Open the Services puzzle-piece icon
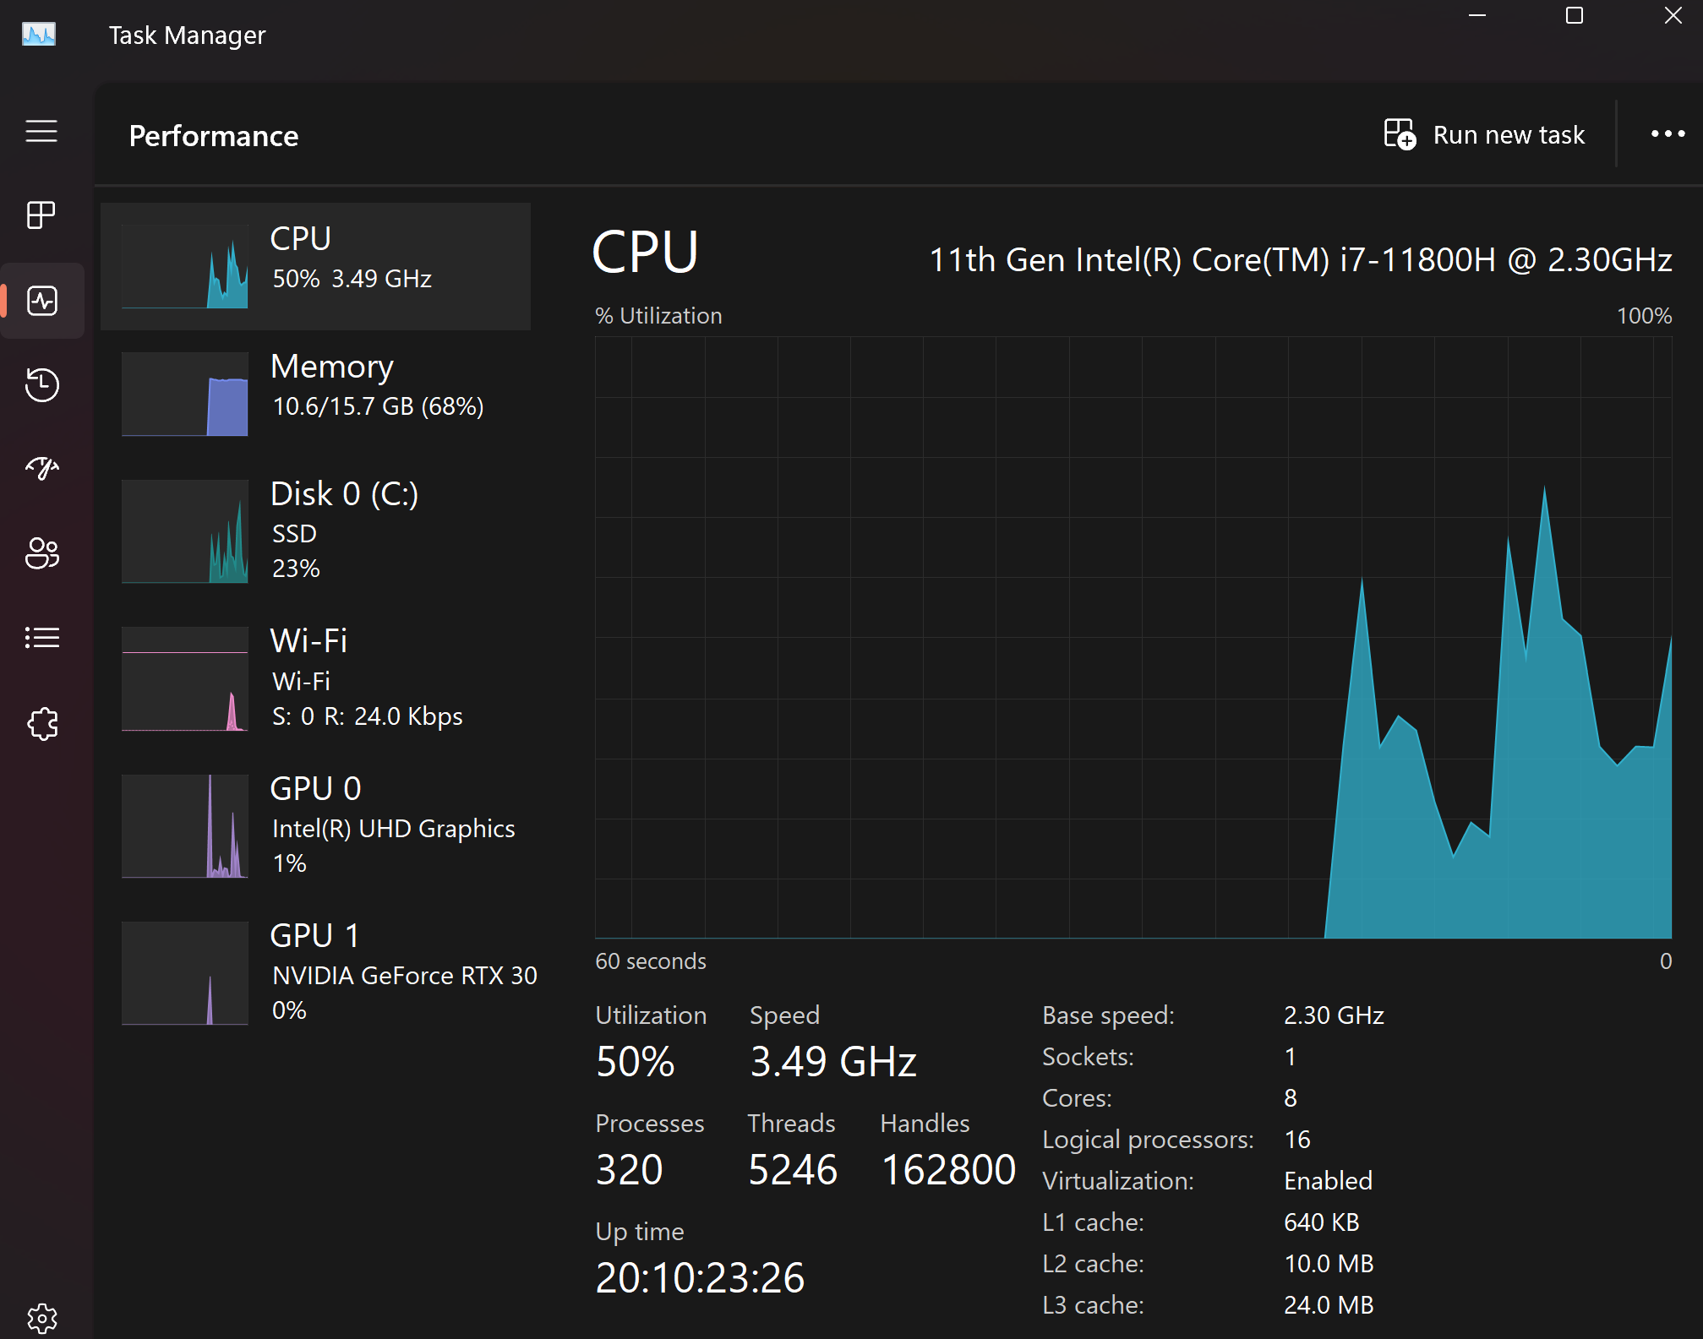This screenshot has width=1703, height=1339. coord(41,724)
